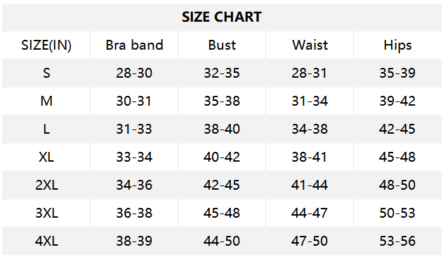Click the 28-30 bra band cell
Screen dimensions: 443x259
click(x=134, y=73)
